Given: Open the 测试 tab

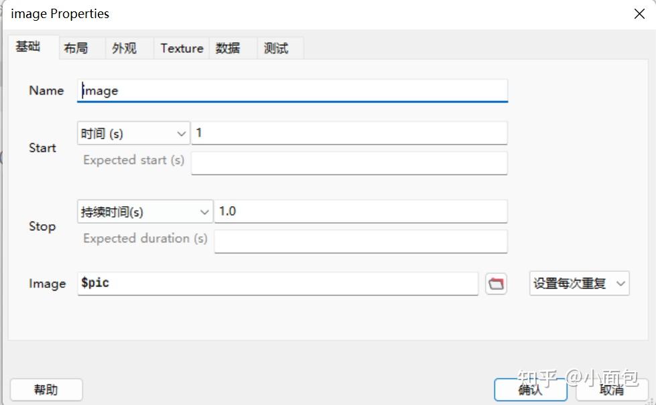Looking at the screenshot, I should pos(276,48).
